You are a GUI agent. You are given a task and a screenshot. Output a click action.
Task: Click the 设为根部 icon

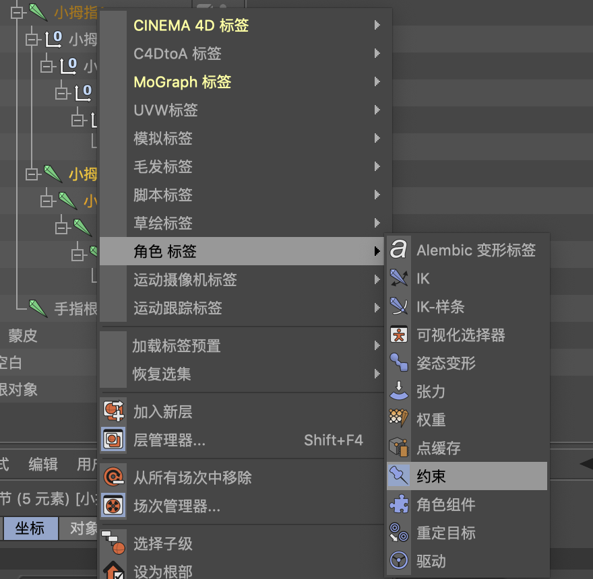point(114,571)
